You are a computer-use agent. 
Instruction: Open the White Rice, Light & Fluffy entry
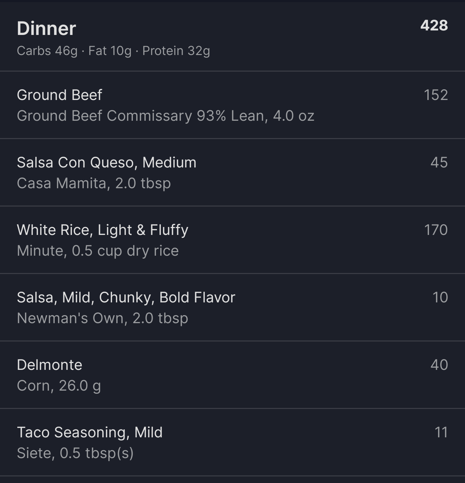[232, 240]
